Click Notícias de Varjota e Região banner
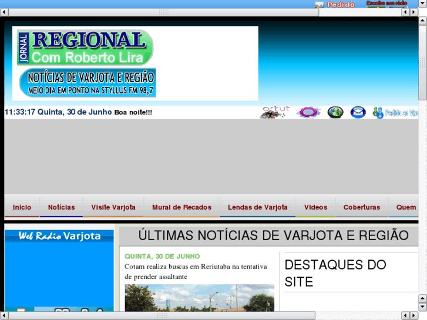427x320 pixels. pos(88,83)
